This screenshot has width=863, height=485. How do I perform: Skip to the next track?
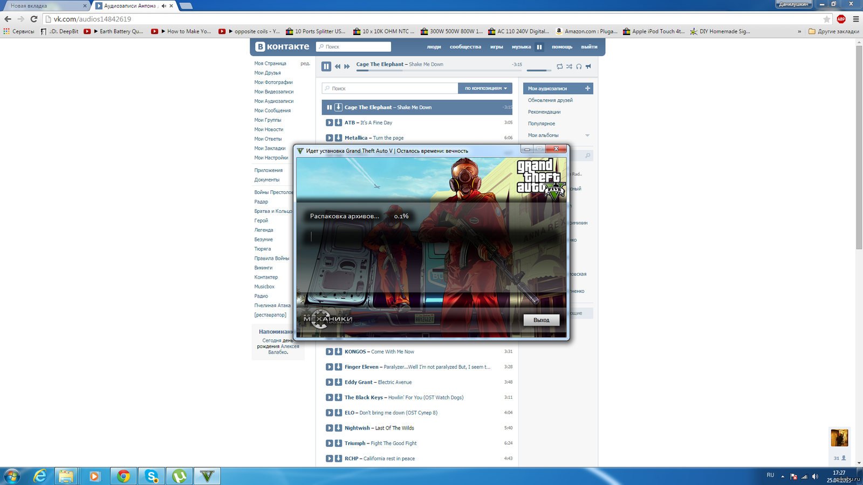[347, 66]
